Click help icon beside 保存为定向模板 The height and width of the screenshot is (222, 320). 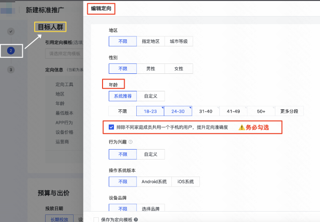[x=136, y=220]
